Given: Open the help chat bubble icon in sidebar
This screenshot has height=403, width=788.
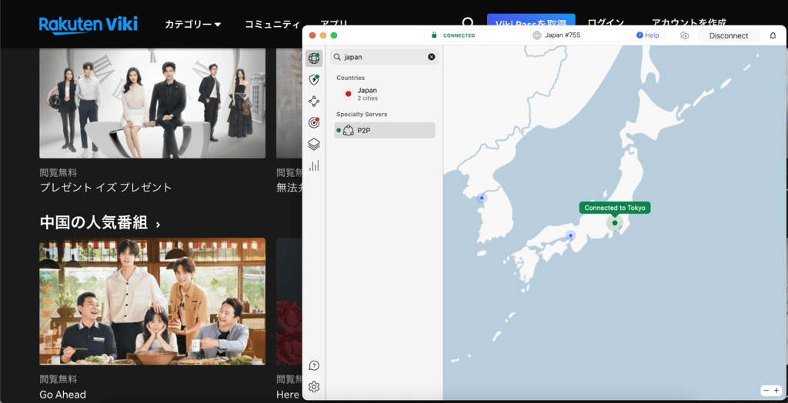Looking at the screenshot, I should pyautogui.click(x=314, y=365).
